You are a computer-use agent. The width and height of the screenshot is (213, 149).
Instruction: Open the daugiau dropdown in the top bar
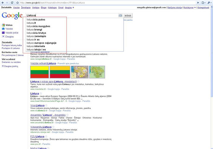point(69,8)
